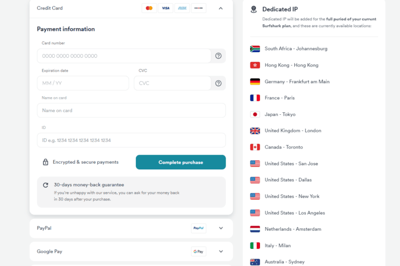Screen dimensions: 400x266
Task: Select Germany - Frankfurt am Main location
Action: pyautogui.click(x=297, y=82)
